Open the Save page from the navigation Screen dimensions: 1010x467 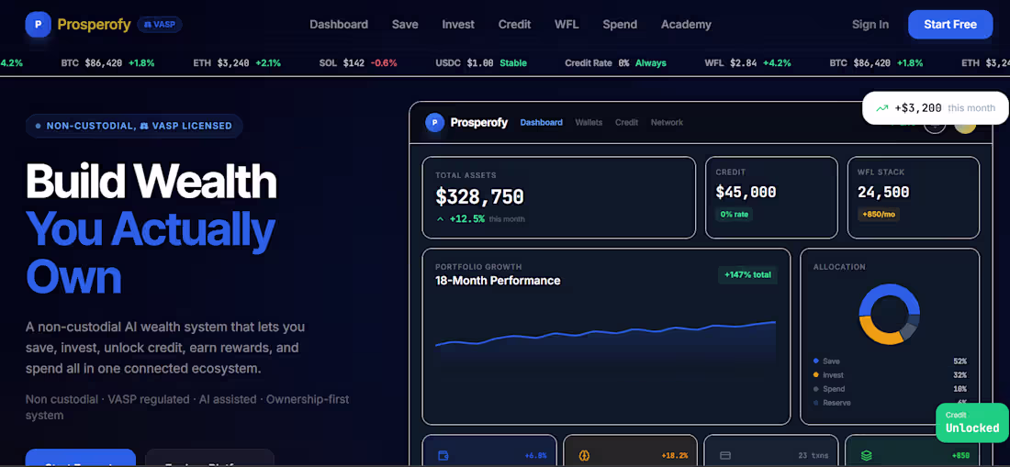(405, 25)
